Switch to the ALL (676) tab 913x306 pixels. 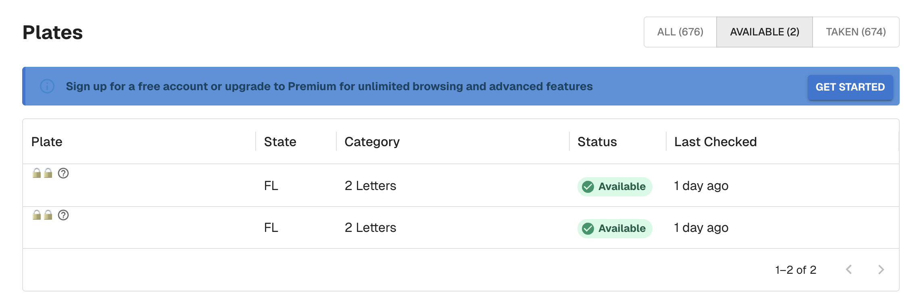(x=680, y=32)
